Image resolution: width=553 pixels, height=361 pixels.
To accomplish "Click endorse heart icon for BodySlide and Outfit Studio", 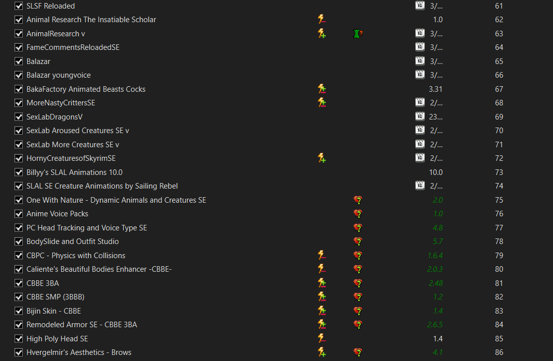I will pyautogui.click(x=358, y=242).
